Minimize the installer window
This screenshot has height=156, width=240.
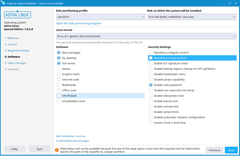click(x=224, y=4)
